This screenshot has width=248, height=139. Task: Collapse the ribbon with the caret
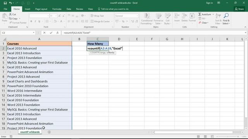coord(245,27)
